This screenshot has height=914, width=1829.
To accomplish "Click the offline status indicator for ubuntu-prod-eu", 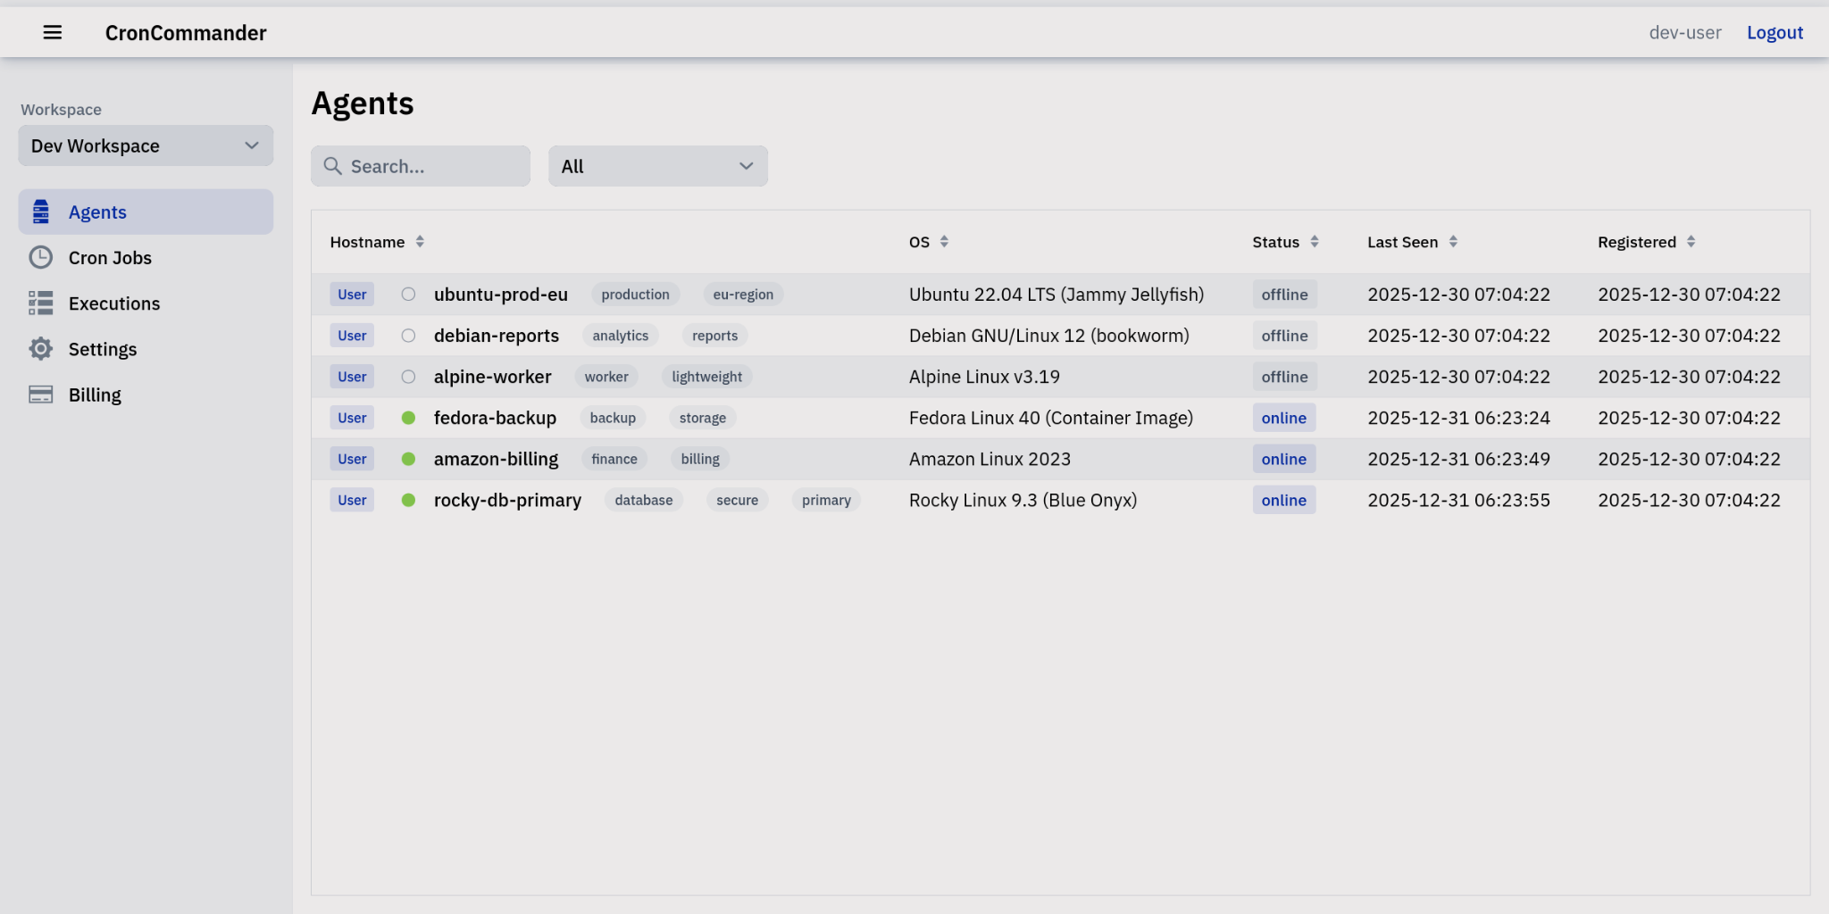I will pos(1284,294).
